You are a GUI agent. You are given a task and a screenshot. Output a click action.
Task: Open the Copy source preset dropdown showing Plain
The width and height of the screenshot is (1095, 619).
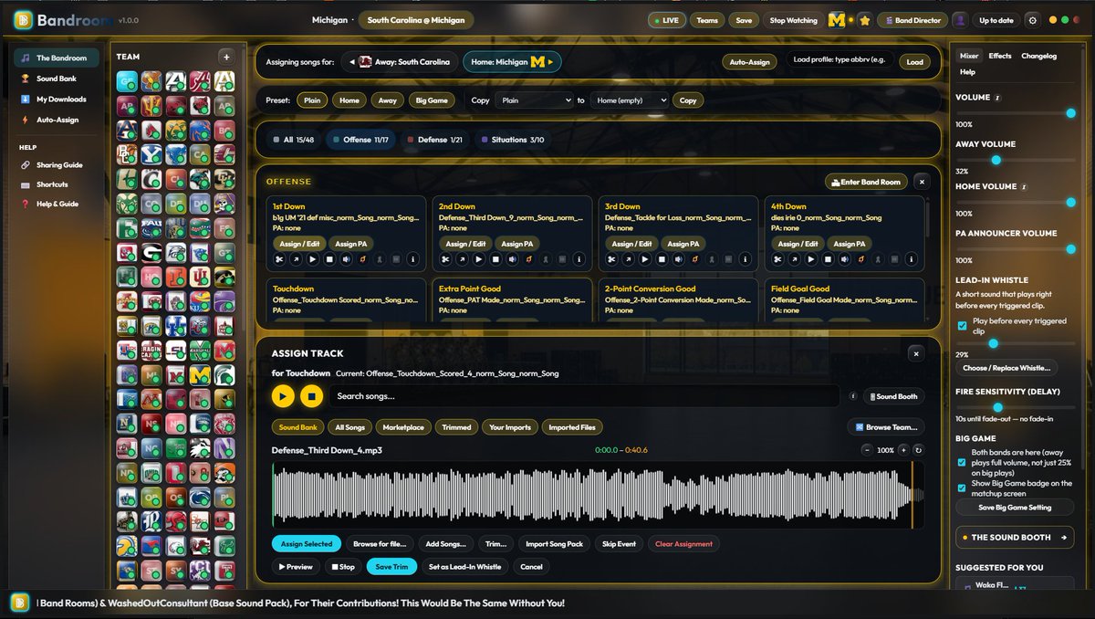534,100
